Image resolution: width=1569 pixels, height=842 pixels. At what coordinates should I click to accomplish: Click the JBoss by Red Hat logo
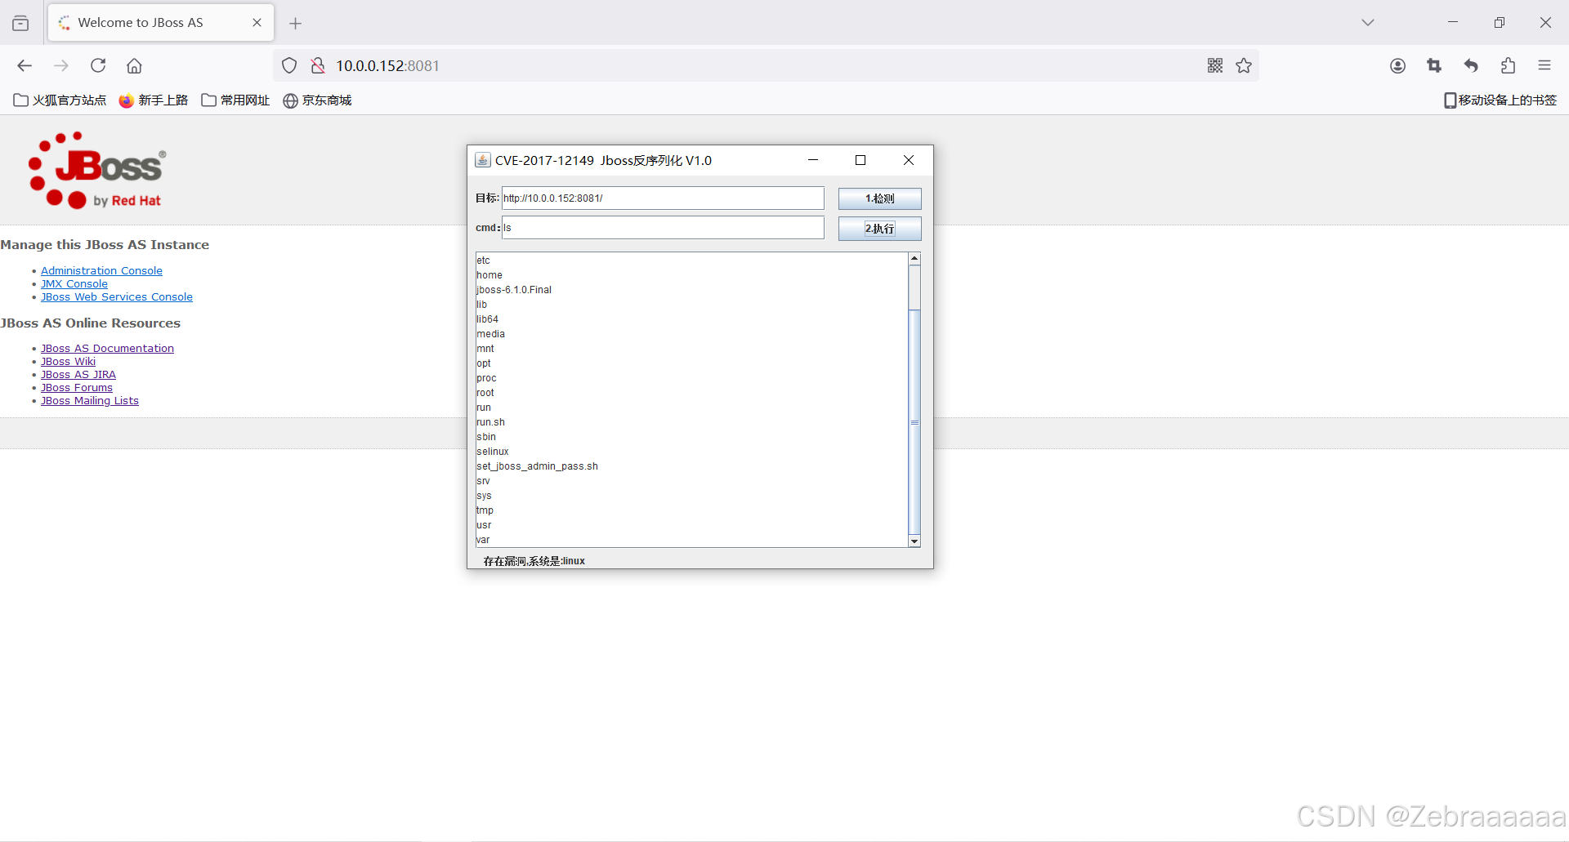tap(96, 171)
